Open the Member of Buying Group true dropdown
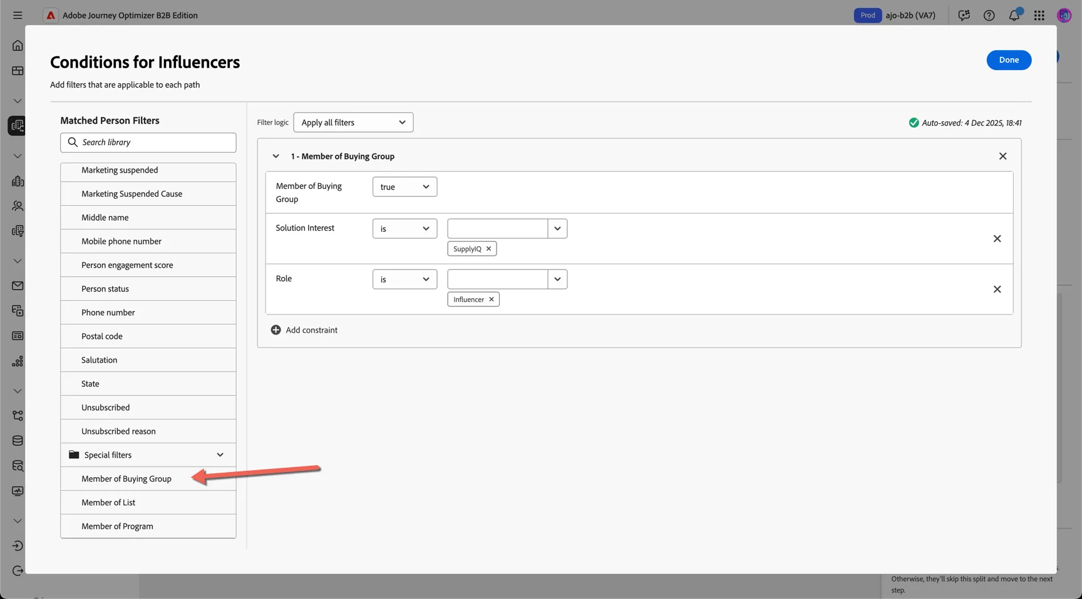 [x=404, y=187]
